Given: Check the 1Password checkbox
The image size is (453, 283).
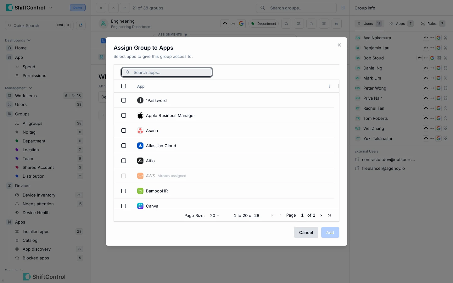Looking at the screenshot, I should point(124,100).
